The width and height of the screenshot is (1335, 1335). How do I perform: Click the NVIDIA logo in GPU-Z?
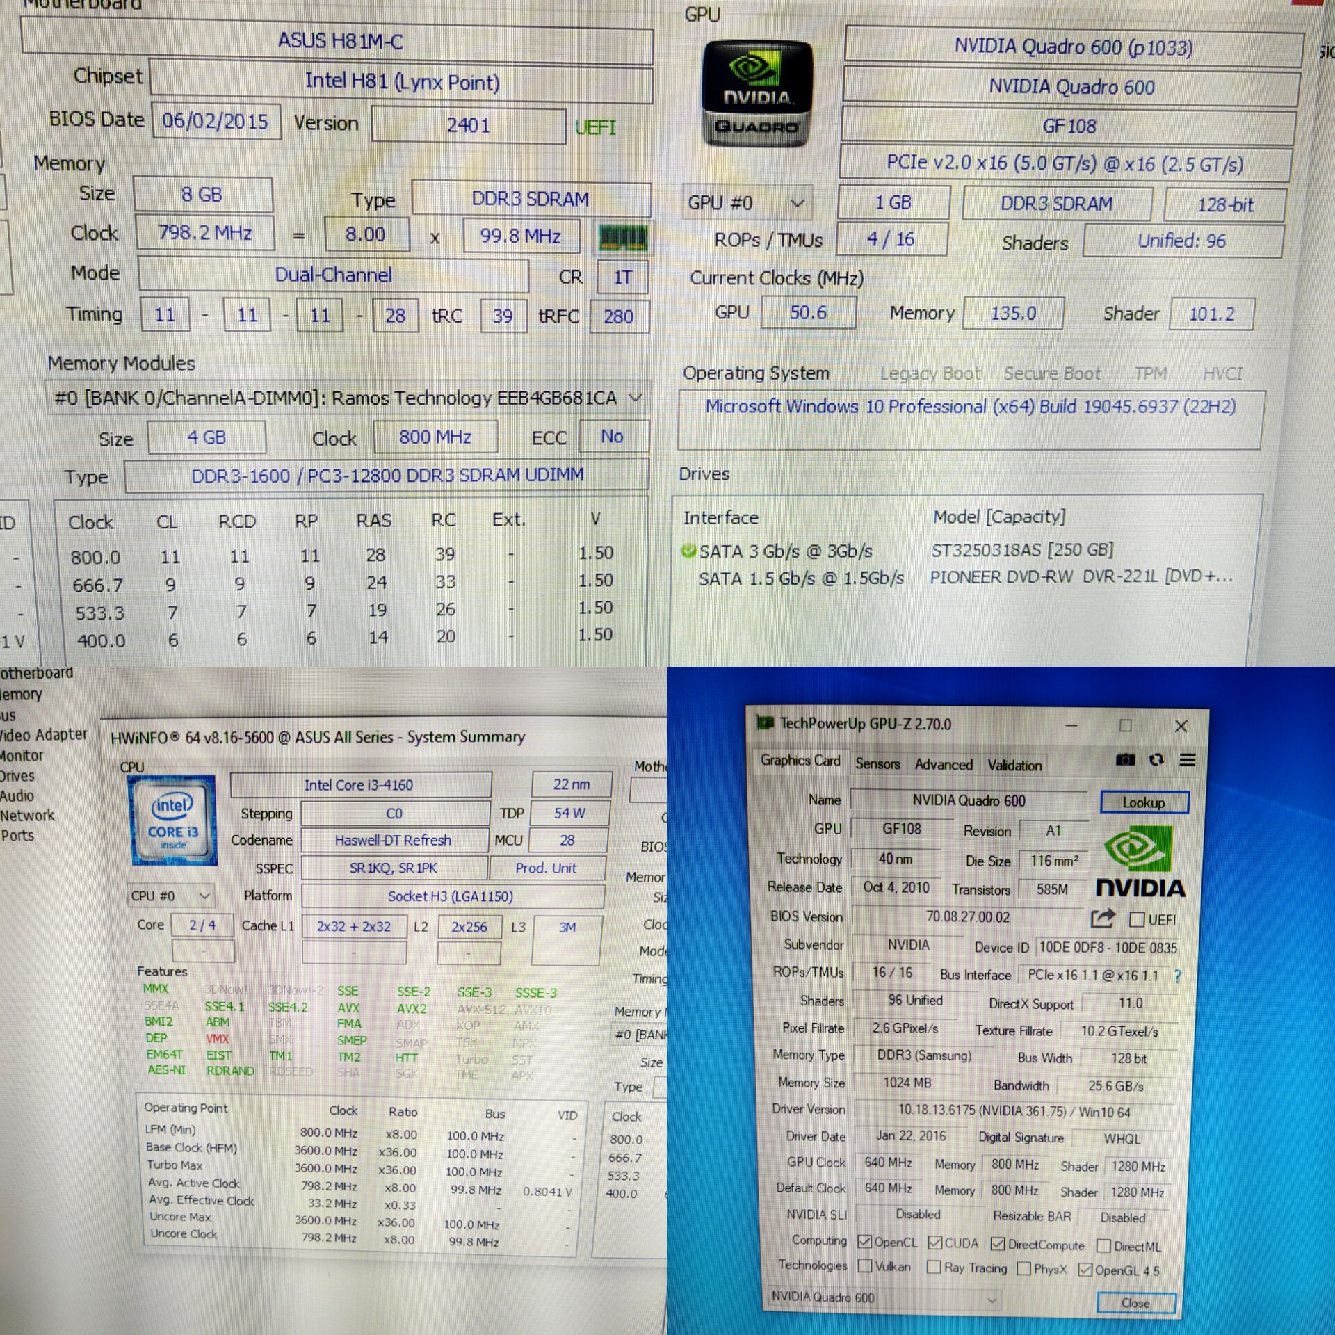point(1140,861)
